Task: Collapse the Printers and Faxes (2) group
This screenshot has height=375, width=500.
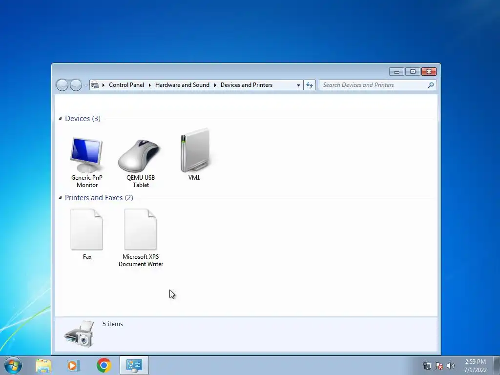Action: click(x=60, y=198)
